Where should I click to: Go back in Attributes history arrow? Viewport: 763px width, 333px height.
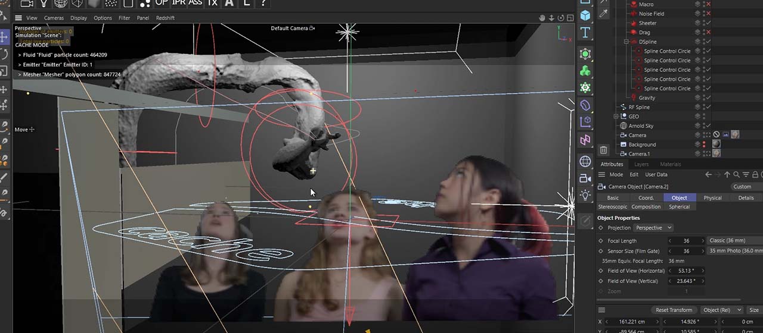pos(708,175)
